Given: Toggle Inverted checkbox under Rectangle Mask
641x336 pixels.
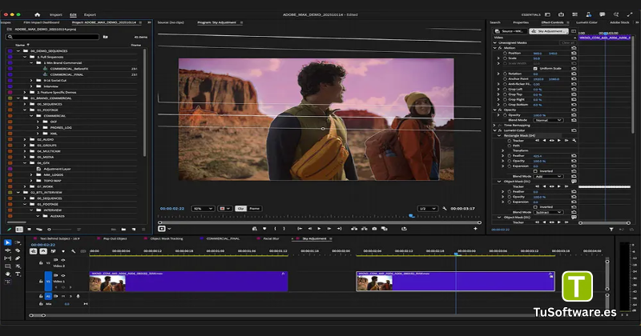Looking at the screenshot, I should click(535, 171).
